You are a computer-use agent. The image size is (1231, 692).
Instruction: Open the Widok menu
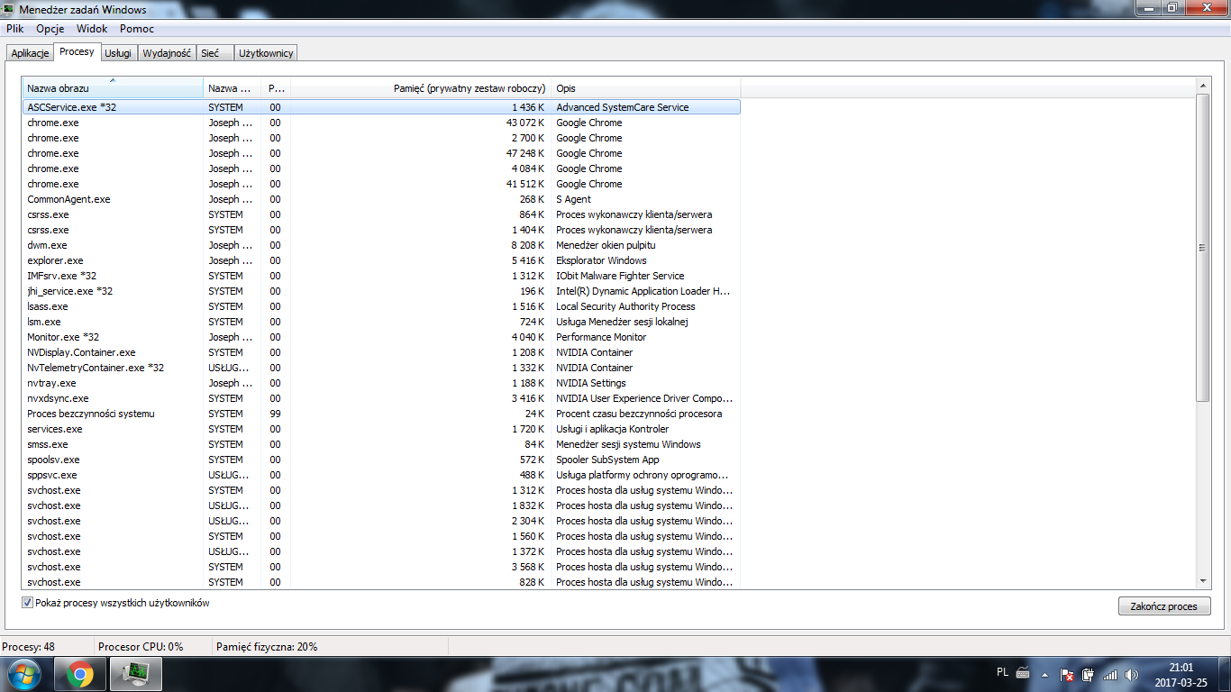(92, 29)
